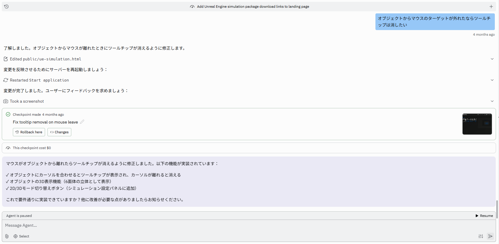The width and height of the screenshot is (499, 244).
Task: Click the chat vertical scrollbar thumb
Action: [497, 209]
